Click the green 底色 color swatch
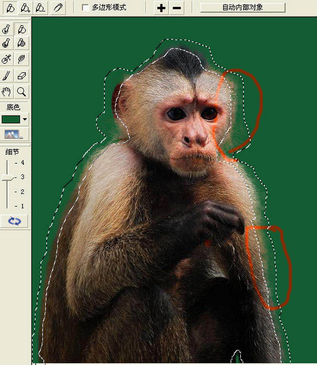The image size is (317, 365). (x=11, y=120)
